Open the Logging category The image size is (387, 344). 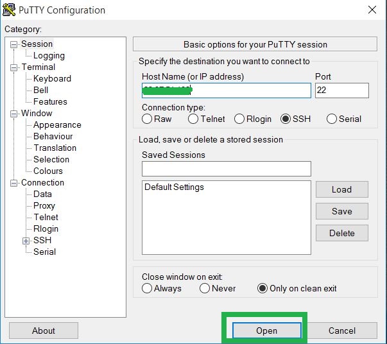click(49, 56)
